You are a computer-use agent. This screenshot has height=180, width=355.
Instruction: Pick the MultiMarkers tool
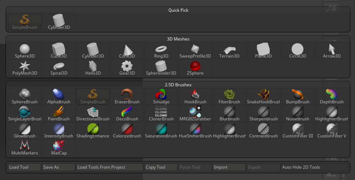(25, 148)
